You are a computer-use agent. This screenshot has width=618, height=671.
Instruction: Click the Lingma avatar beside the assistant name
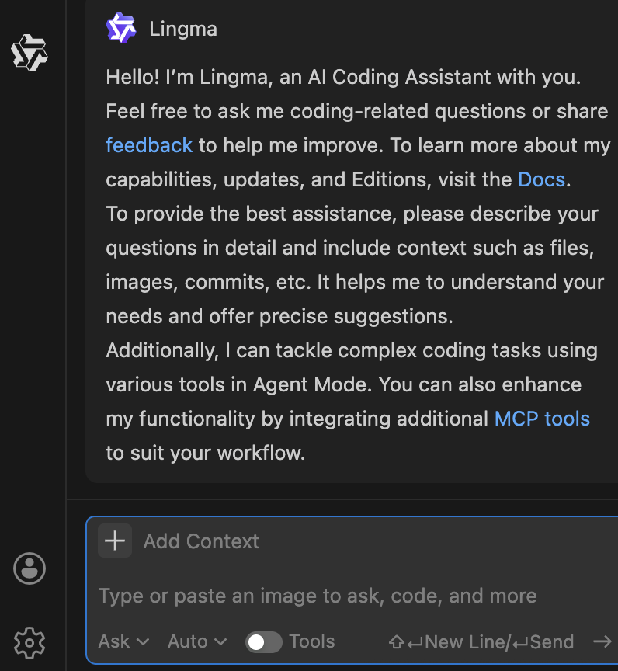click(x=120, y=28)
